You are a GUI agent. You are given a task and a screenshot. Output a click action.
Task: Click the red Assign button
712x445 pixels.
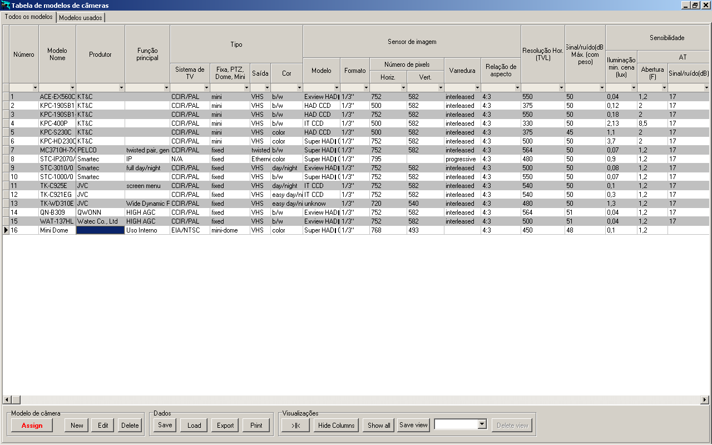click(32, 426)
